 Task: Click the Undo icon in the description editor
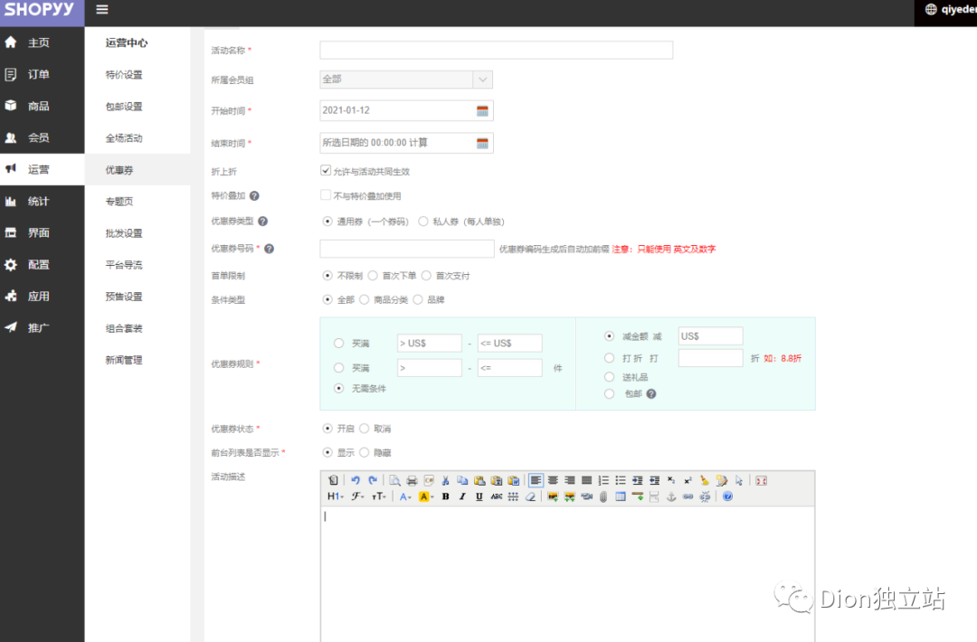(356, 480)
